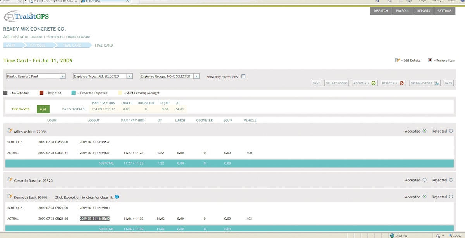Open the Employee Types dropdown

(129, 76)
